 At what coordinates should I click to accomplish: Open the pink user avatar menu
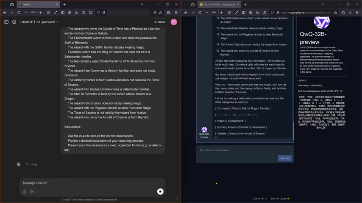174,22
